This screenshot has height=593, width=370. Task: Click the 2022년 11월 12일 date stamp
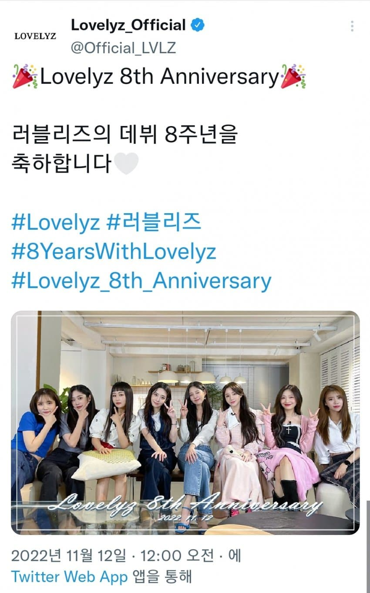[x=69, y=556]
